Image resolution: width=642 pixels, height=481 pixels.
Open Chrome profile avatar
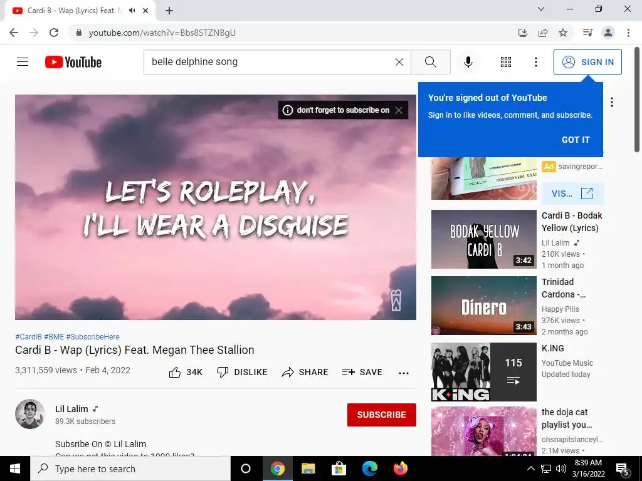608,33
